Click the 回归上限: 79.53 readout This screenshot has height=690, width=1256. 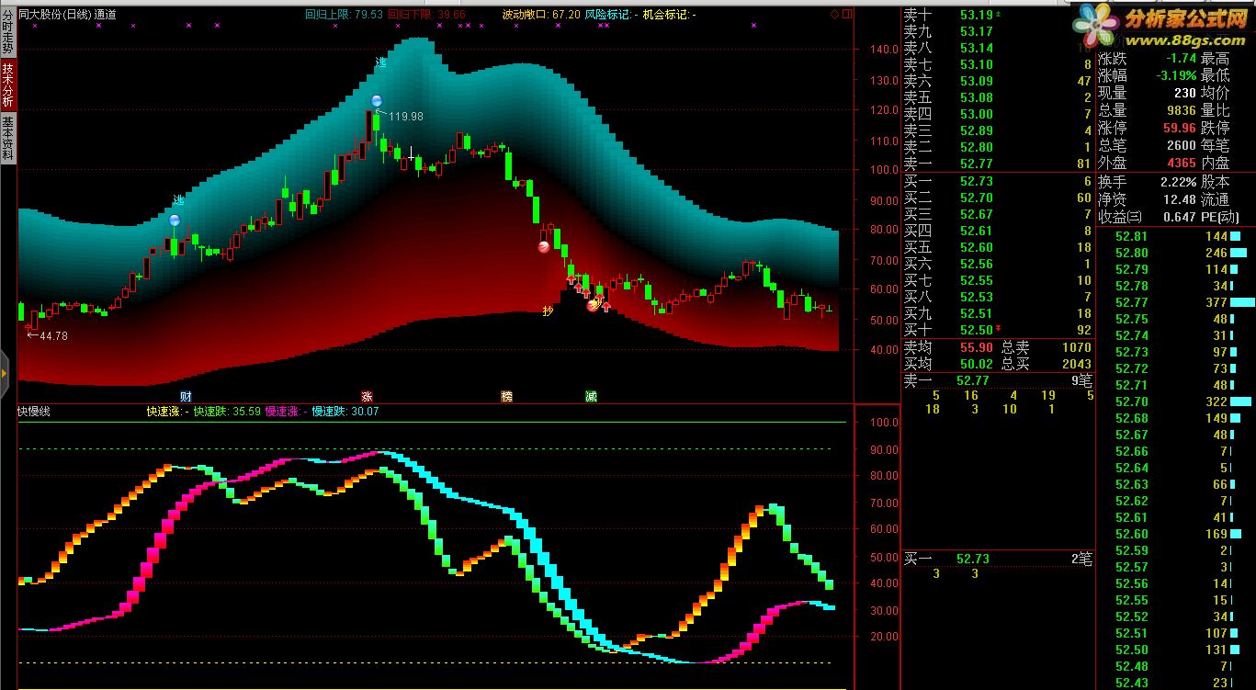pos(345,15)
